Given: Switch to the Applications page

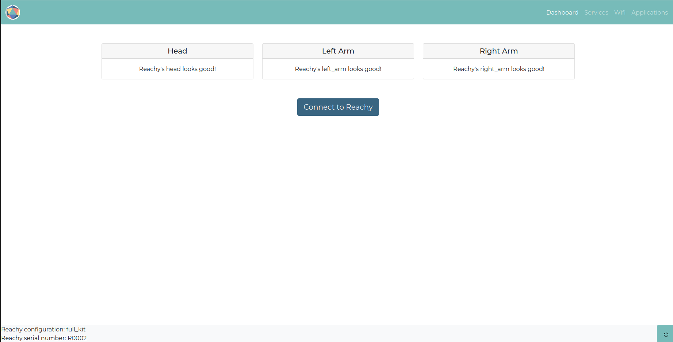Looking at the screenshot, I should [649, 12].
